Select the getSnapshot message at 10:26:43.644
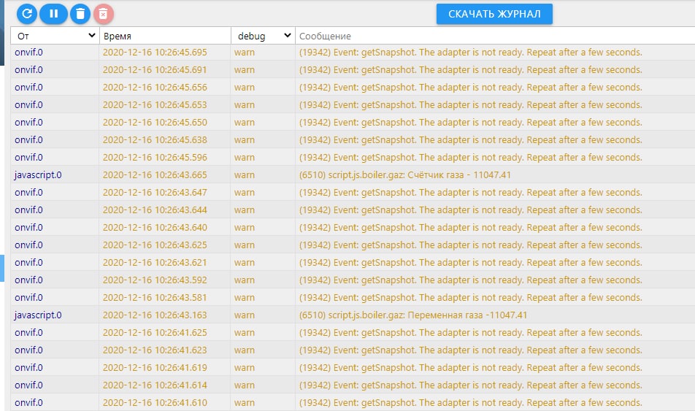This screenshot has height=411, width=695. pos(470,210)
